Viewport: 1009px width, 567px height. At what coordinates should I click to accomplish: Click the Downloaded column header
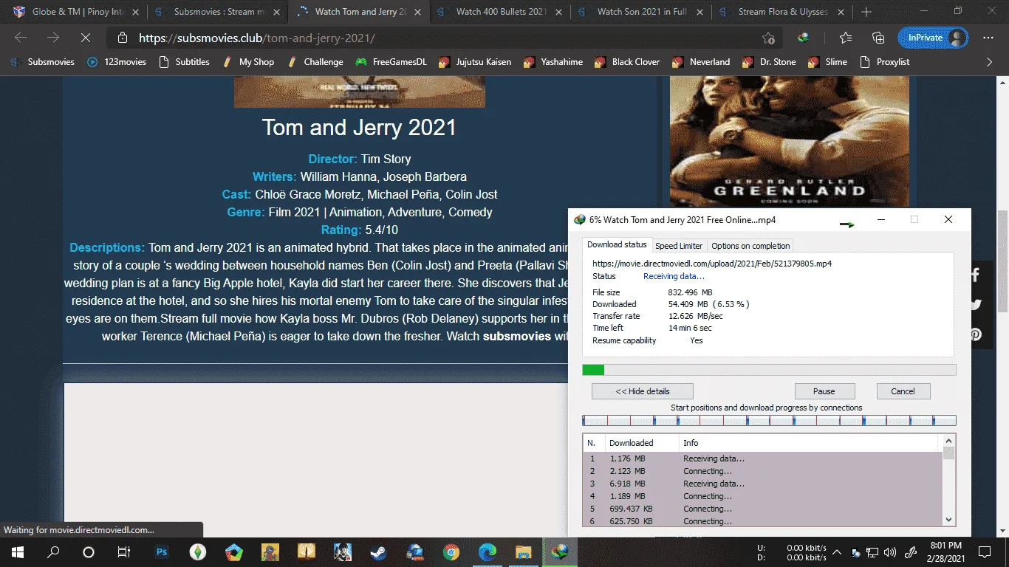[x=642, y=443]
